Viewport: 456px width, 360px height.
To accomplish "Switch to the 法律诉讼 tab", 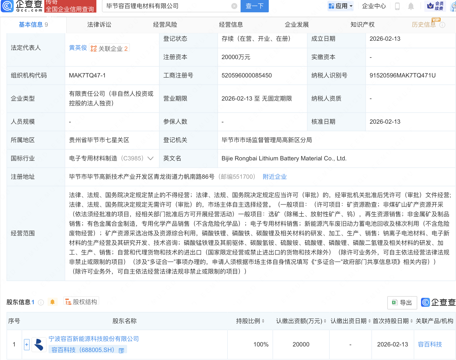I will 99,25.
